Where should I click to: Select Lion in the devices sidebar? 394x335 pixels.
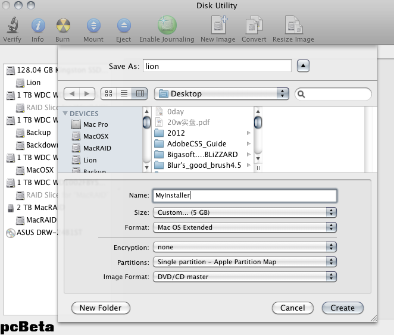pyautogui.click(x=84, y=160)
